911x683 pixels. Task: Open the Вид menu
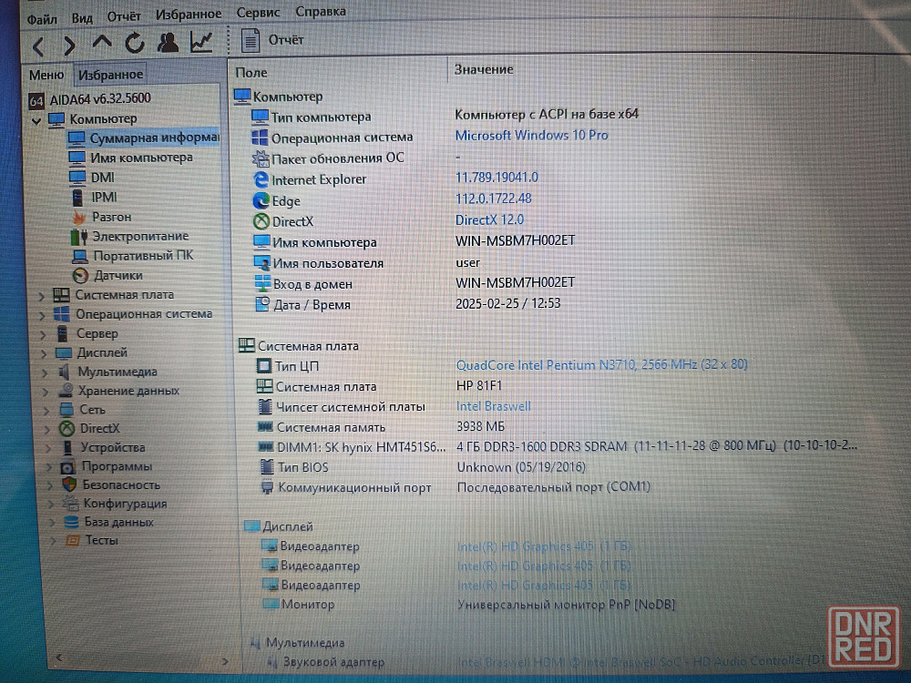coord(82,18)
